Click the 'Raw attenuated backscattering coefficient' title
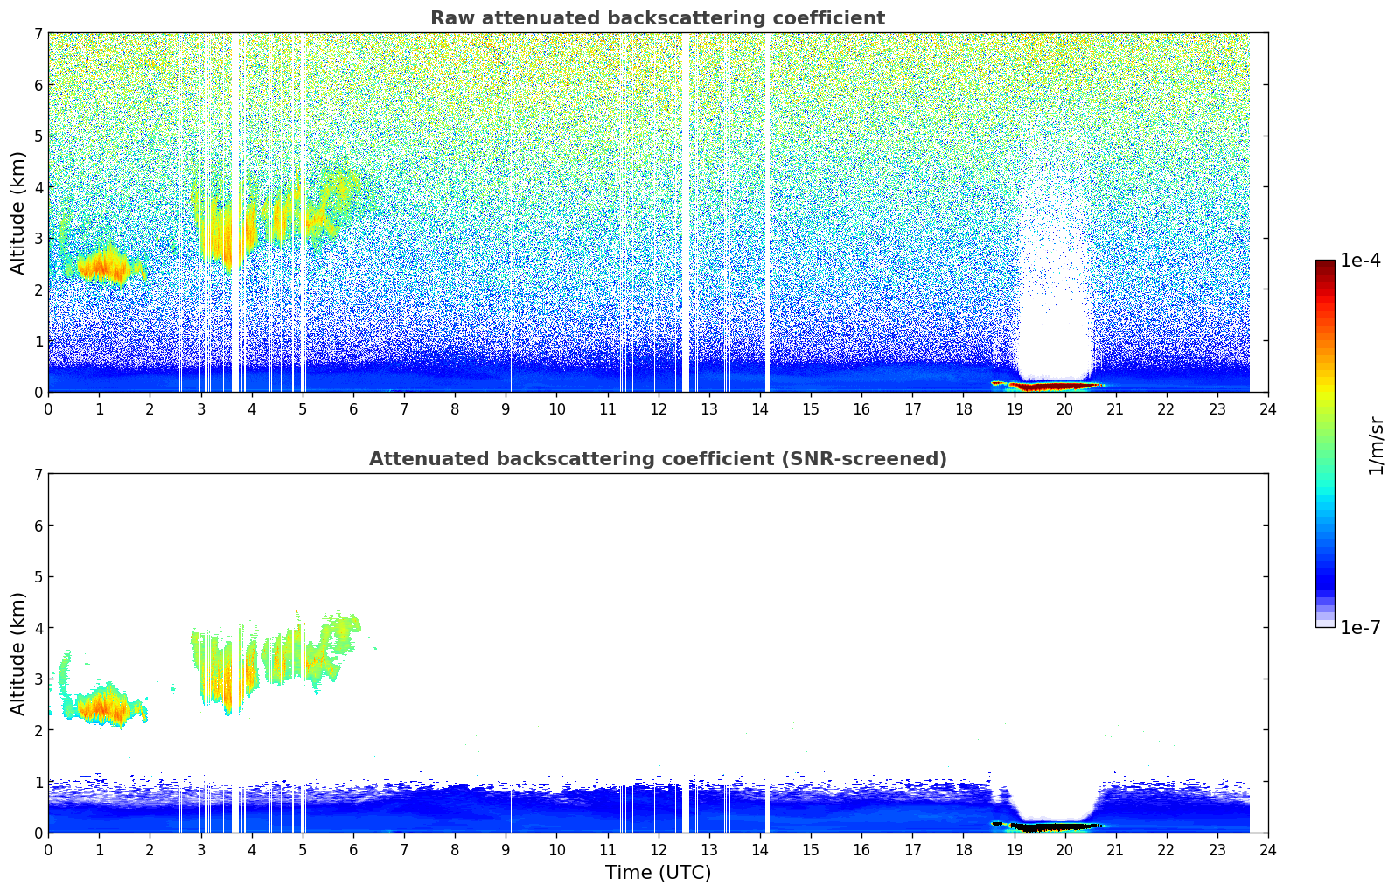 coord(658,18)
